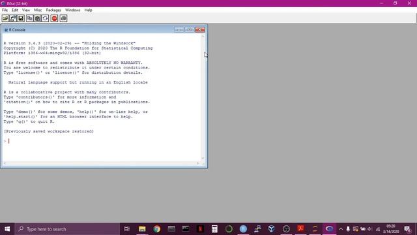Image resolution: width=417 pixels, height=235 pixels.
Task: Click the RGui taskbar icon
Action: click(x=329, y=229)
